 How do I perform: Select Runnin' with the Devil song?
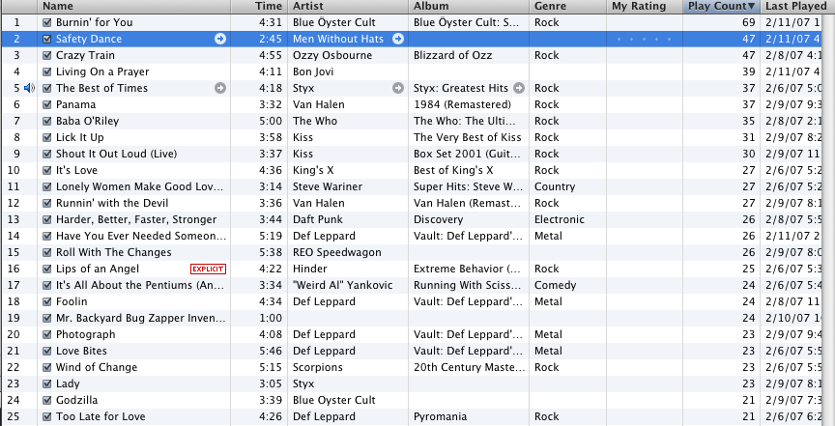click(x=112, y=204)
